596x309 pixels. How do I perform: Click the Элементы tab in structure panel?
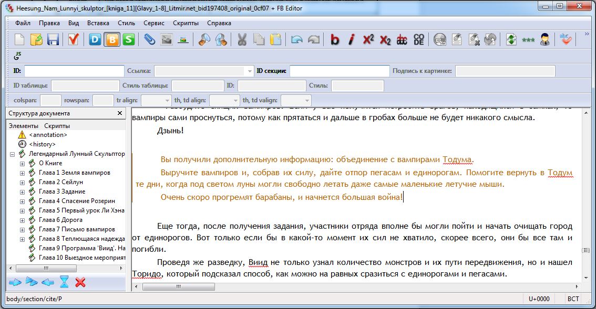[x=23, y=126]
